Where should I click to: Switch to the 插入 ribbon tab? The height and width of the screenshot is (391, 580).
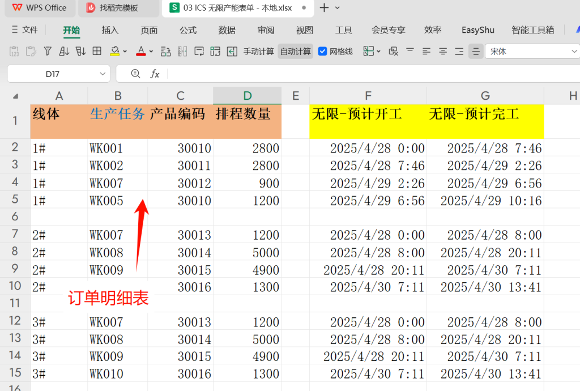pos(110,30)
